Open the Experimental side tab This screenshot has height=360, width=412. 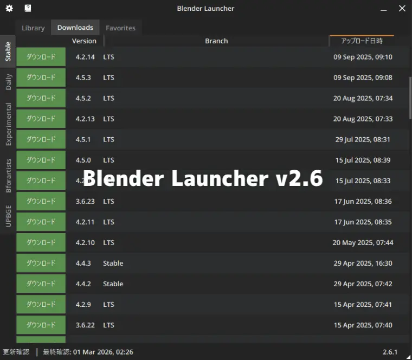(x=8, y=124)
